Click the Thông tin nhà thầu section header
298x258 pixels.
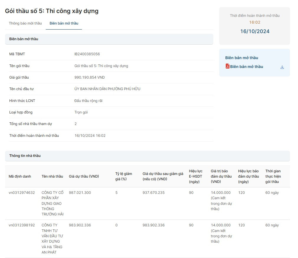[x=25, y=156]
